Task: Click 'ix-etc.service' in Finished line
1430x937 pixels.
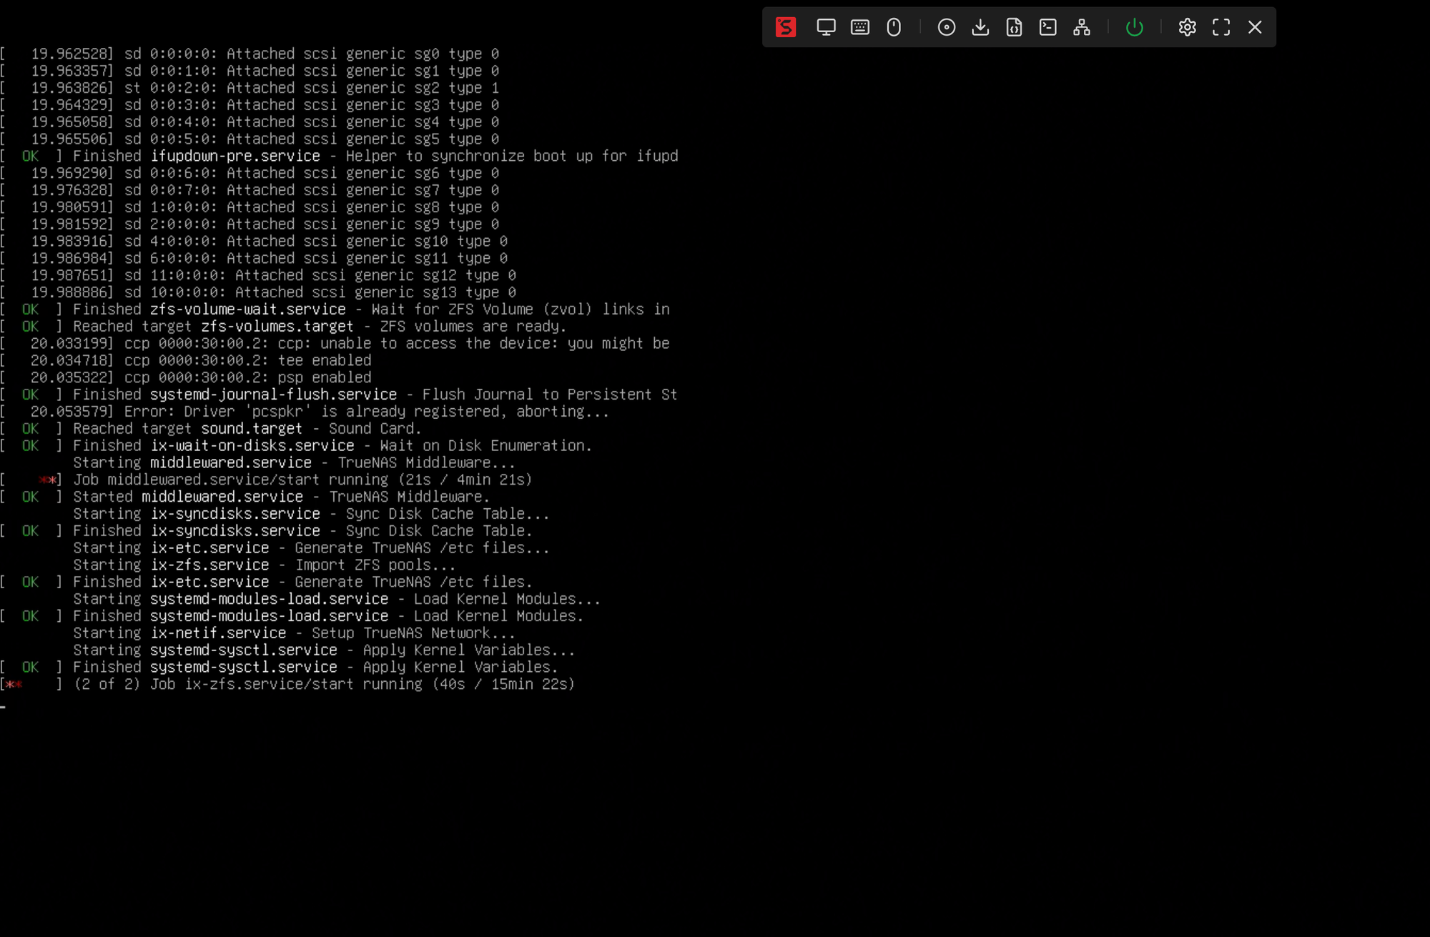Action: 210,582
